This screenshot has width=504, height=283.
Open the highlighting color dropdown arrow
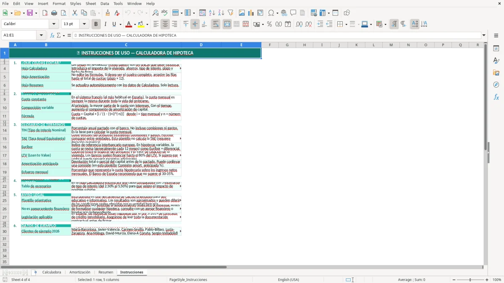point(147,24)
